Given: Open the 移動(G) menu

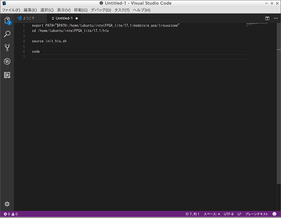Looking at the screenshot, I should click(81, 10).
